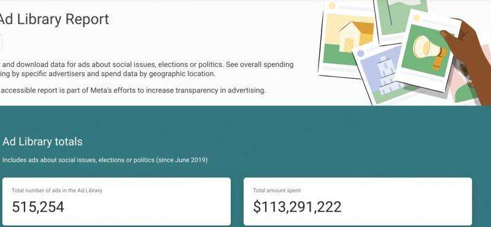Viewport: 491px width, 227px height.
Task: Click the megaphone icon in the illustration
Action: pos(430,52)
